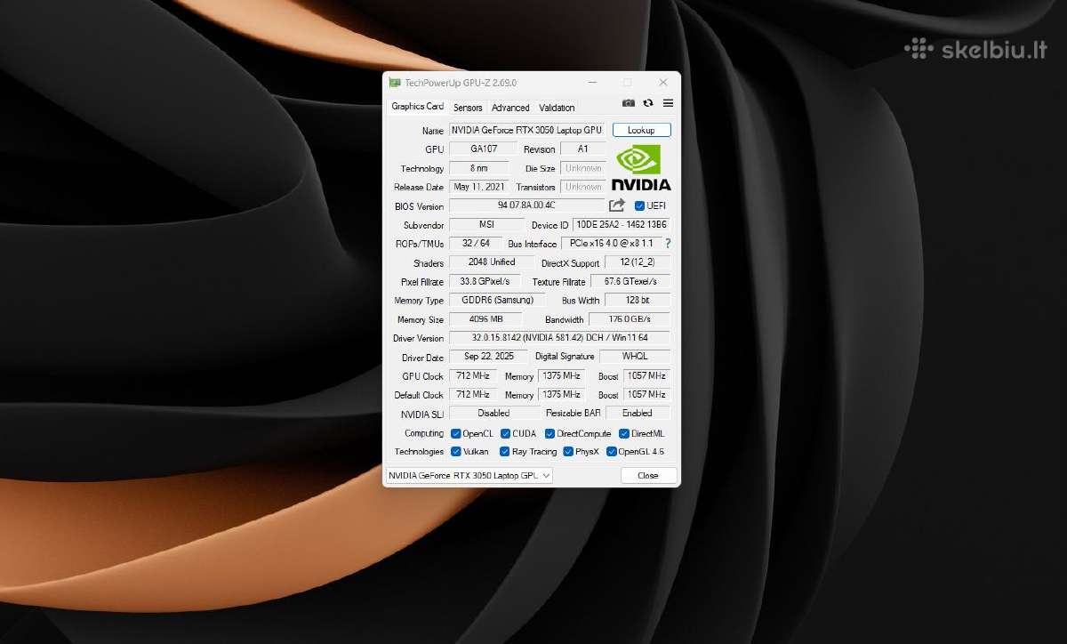Switch to the Graphics Card tab
This screenshot has width=1067, height=644.
(417, 107)
